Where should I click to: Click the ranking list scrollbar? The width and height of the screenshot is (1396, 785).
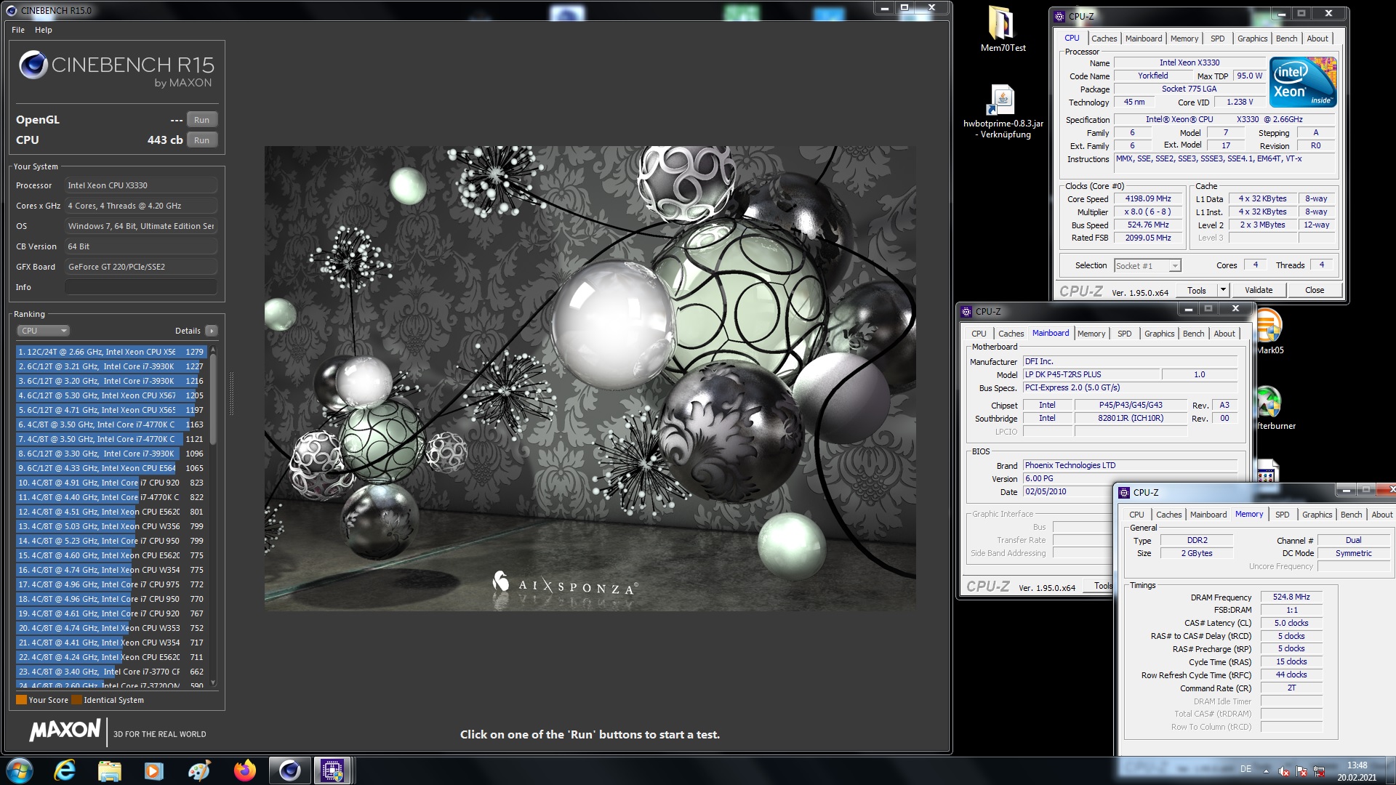coord(213,400)
